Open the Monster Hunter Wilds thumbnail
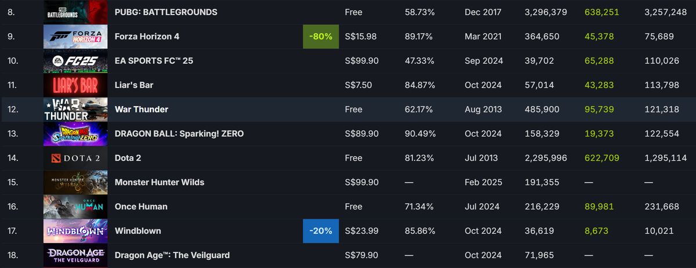This screenshot has height=268, width=696. [75, 182]
